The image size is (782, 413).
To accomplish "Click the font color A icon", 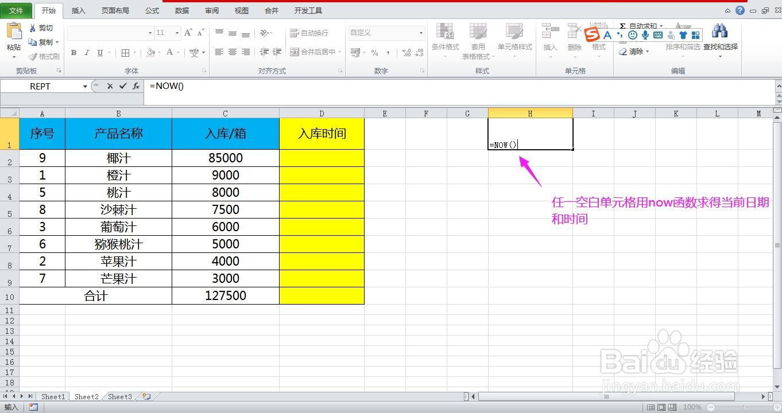I will click(x=169, y=53).
